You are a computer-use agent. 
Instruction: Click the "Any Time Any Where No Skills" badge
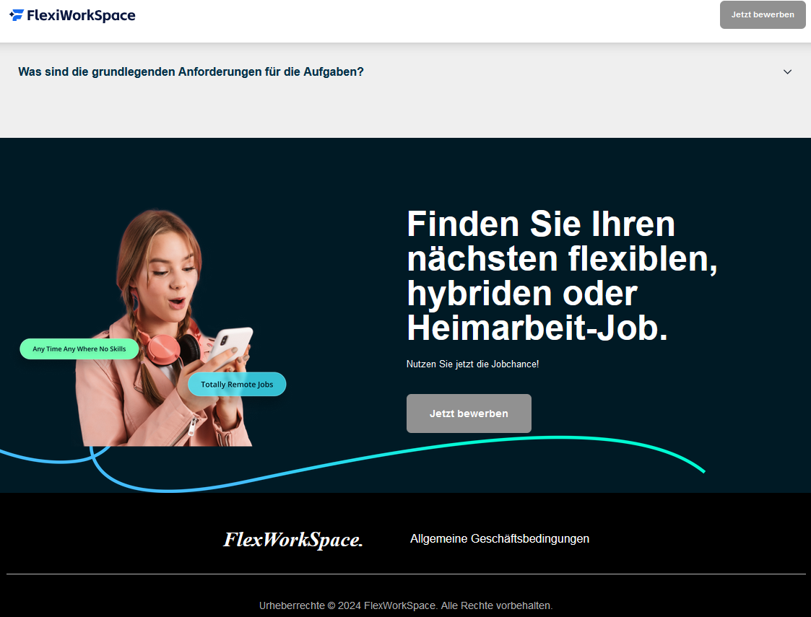[79, 349]
